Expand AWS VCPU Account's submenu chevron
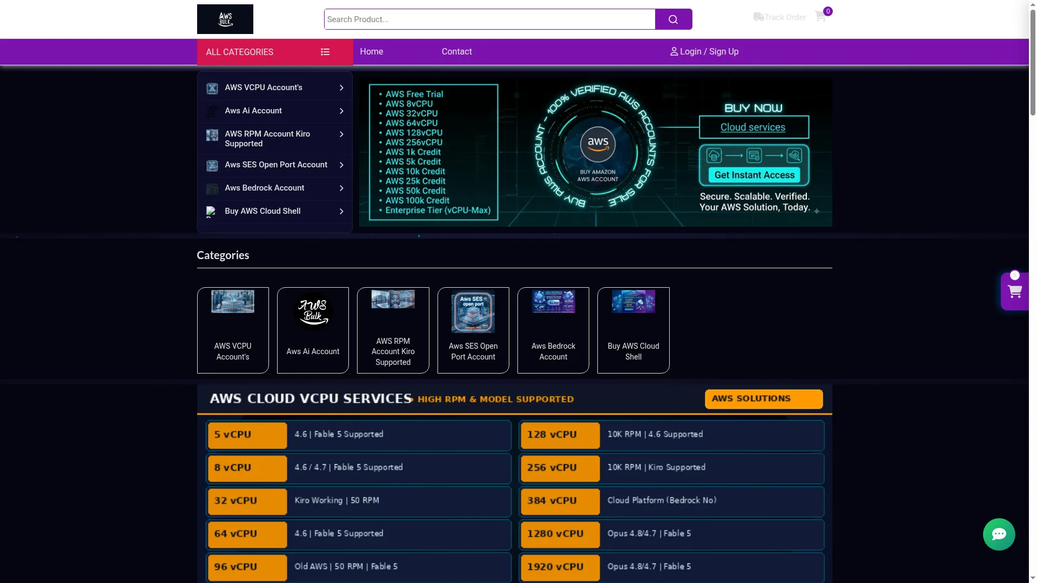The width and height of the screenshot is (1037, 583). point(341,88)
